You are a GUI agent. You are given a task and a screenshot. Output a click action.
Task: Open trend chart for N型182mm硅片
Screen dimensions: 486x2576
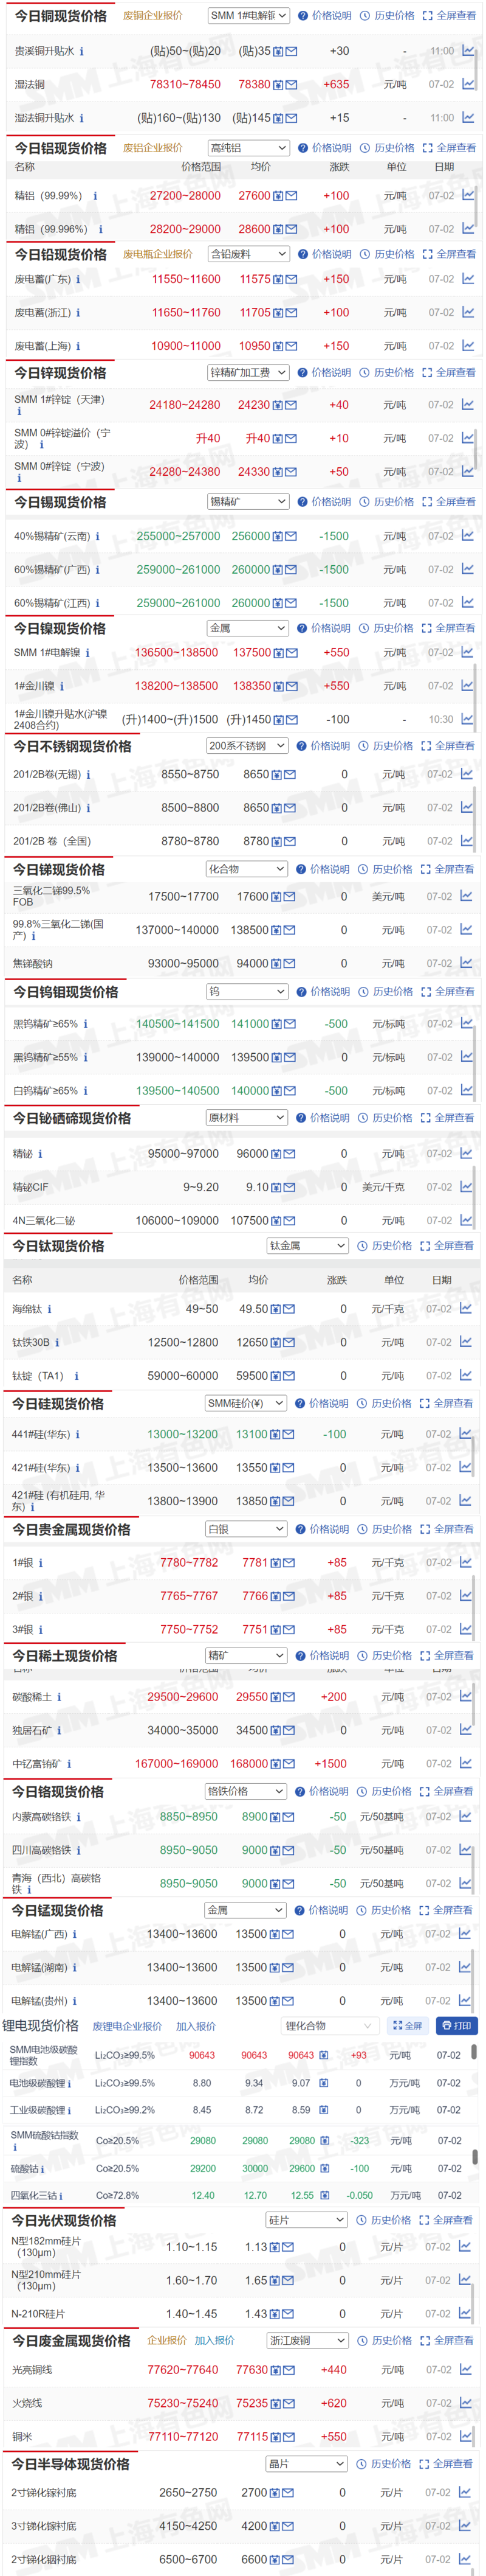(x=465, y=2246)
